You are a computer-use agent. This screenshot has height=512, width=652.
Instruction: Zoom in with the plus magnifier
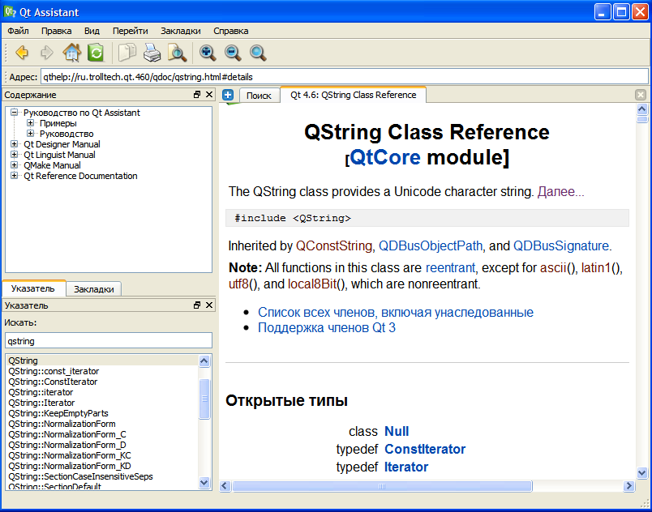208,53
